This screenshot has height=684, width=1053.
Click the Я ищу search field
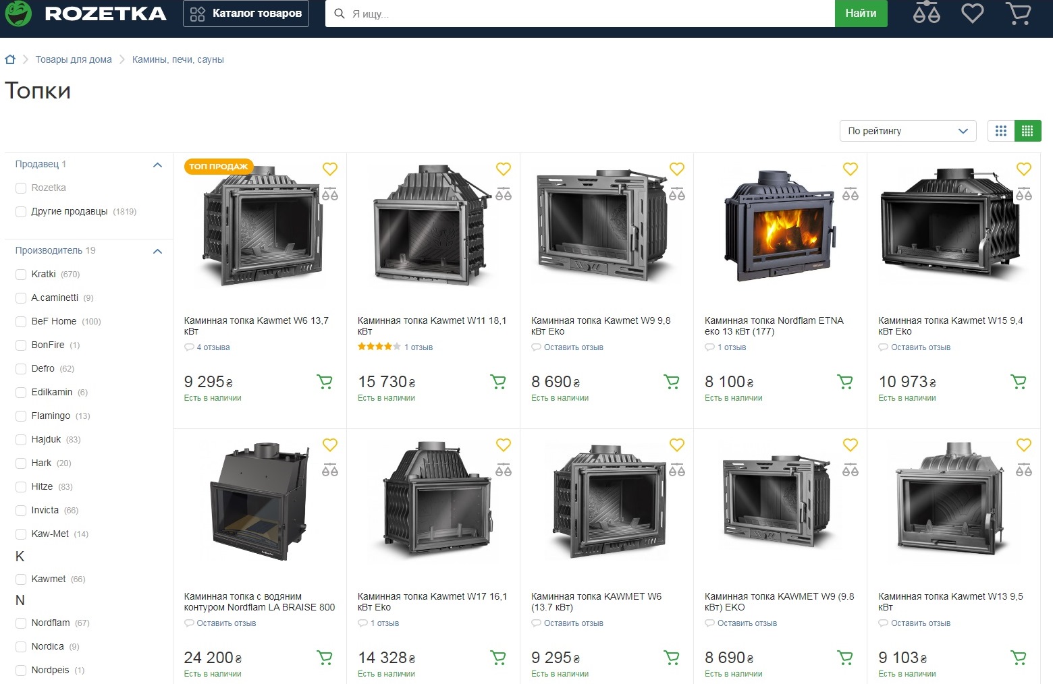point(580,13)
